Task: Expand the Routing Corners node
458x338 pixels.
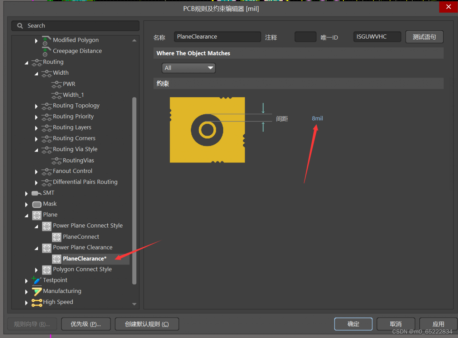Action: [36, 139]
